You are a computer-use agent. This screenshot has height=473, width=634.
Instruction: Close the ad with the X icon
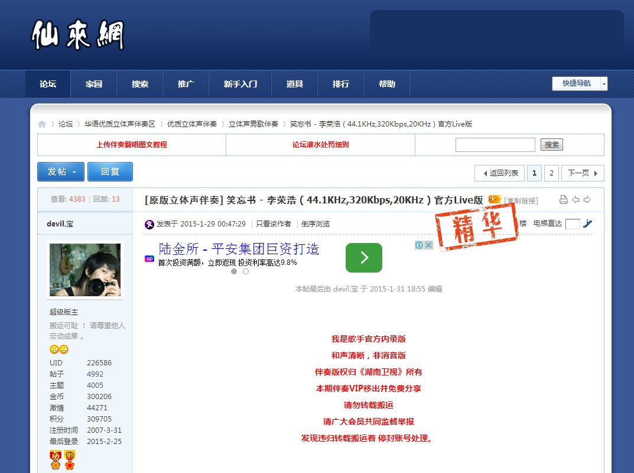(x=428, y=245)
